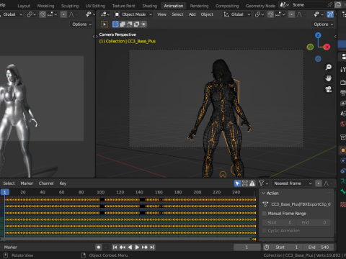Click the green Y axis on the gizmo
This screenshot has width=346, height=259.
(310, 47)
